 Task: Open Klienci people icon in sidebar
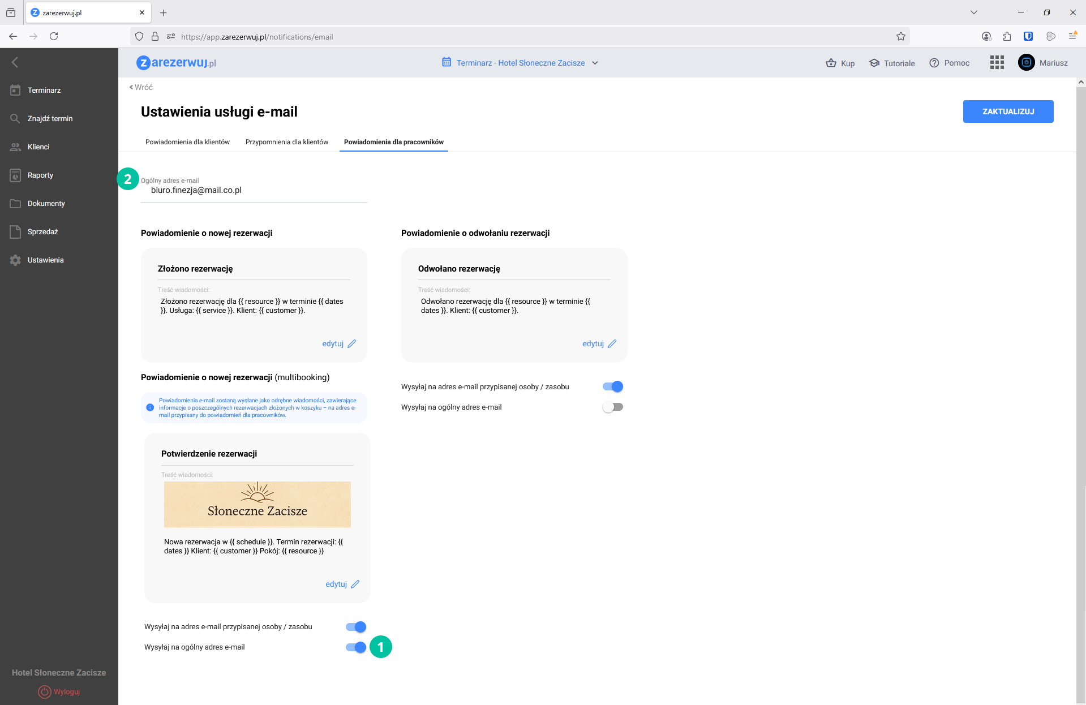pyautogui.click(x=15, y=147)
